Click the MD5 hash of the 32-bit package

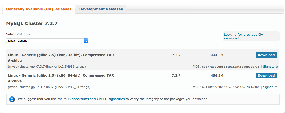pos(231,67)
